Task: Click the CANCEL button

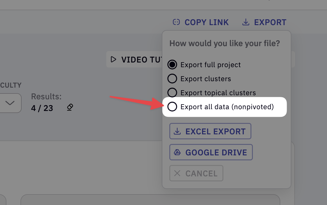Action: pos(196,173)
